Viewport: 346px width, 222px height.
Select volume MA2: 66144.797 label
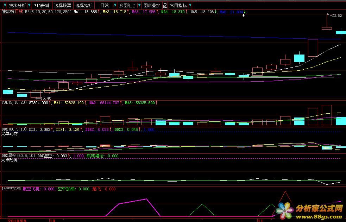pos(105,103)
